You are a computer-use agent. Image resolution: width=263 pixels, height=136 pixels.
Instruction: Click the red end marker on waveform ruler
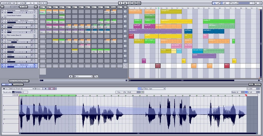click(x=246, y=95)
